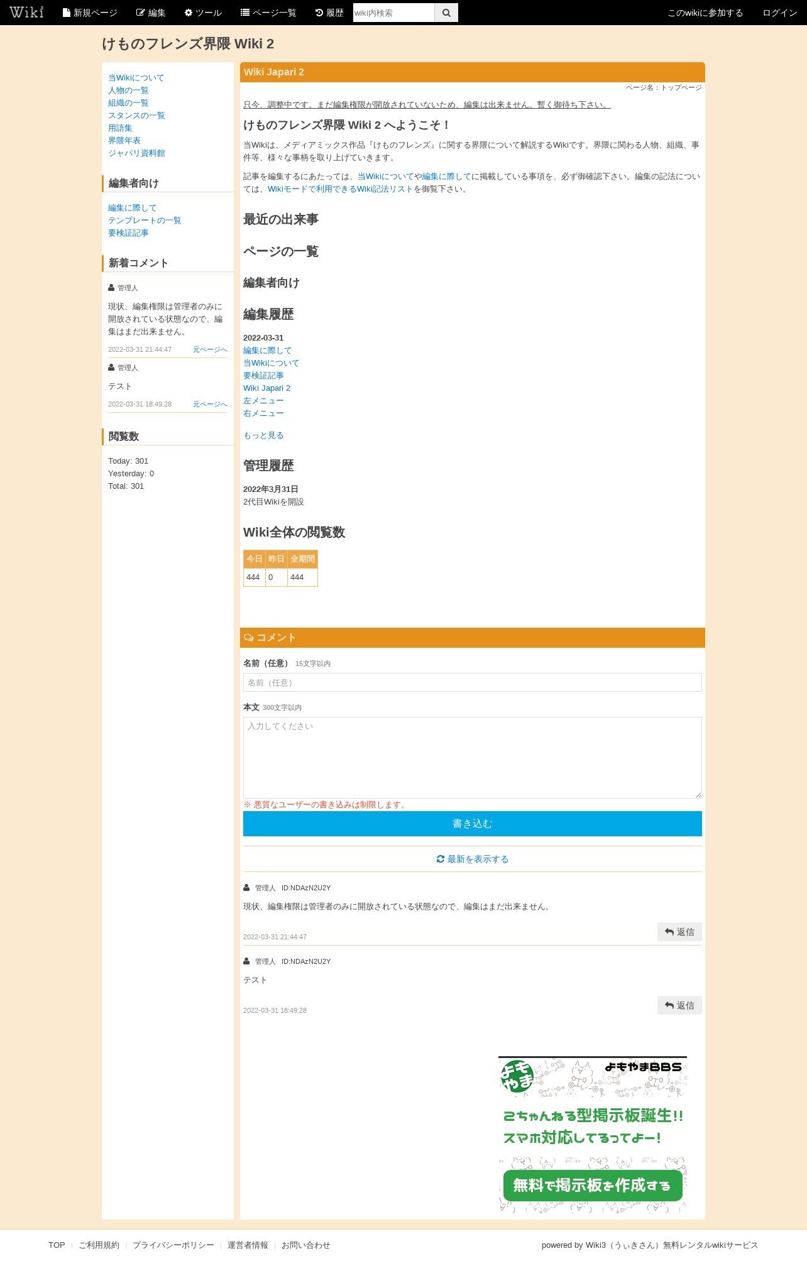807x1261 pixels.
Task: Open the 履歴 menu item
Action: point(329,13)
